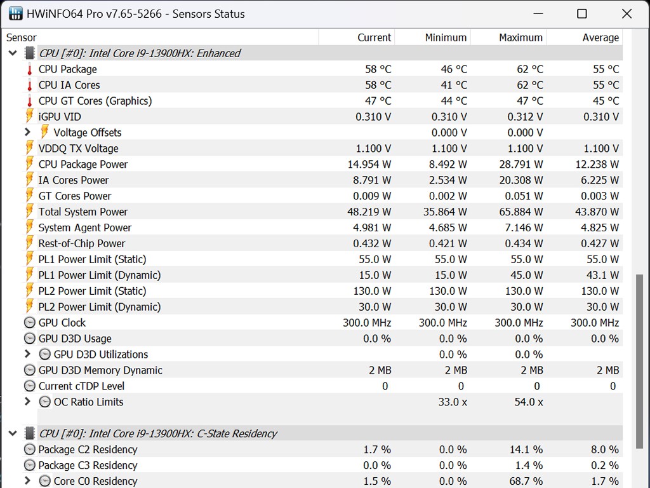Expand the Core C0 Residency group
The image size is (650, 488).
click(27, 481)
